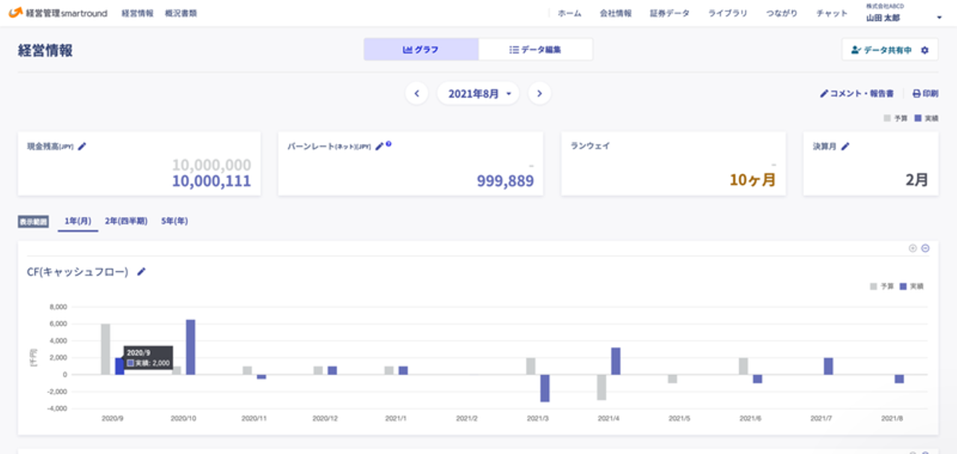The image size is (957, 454).
Task: Expand the 山田 太郎 user account menu
Action: 939,18
